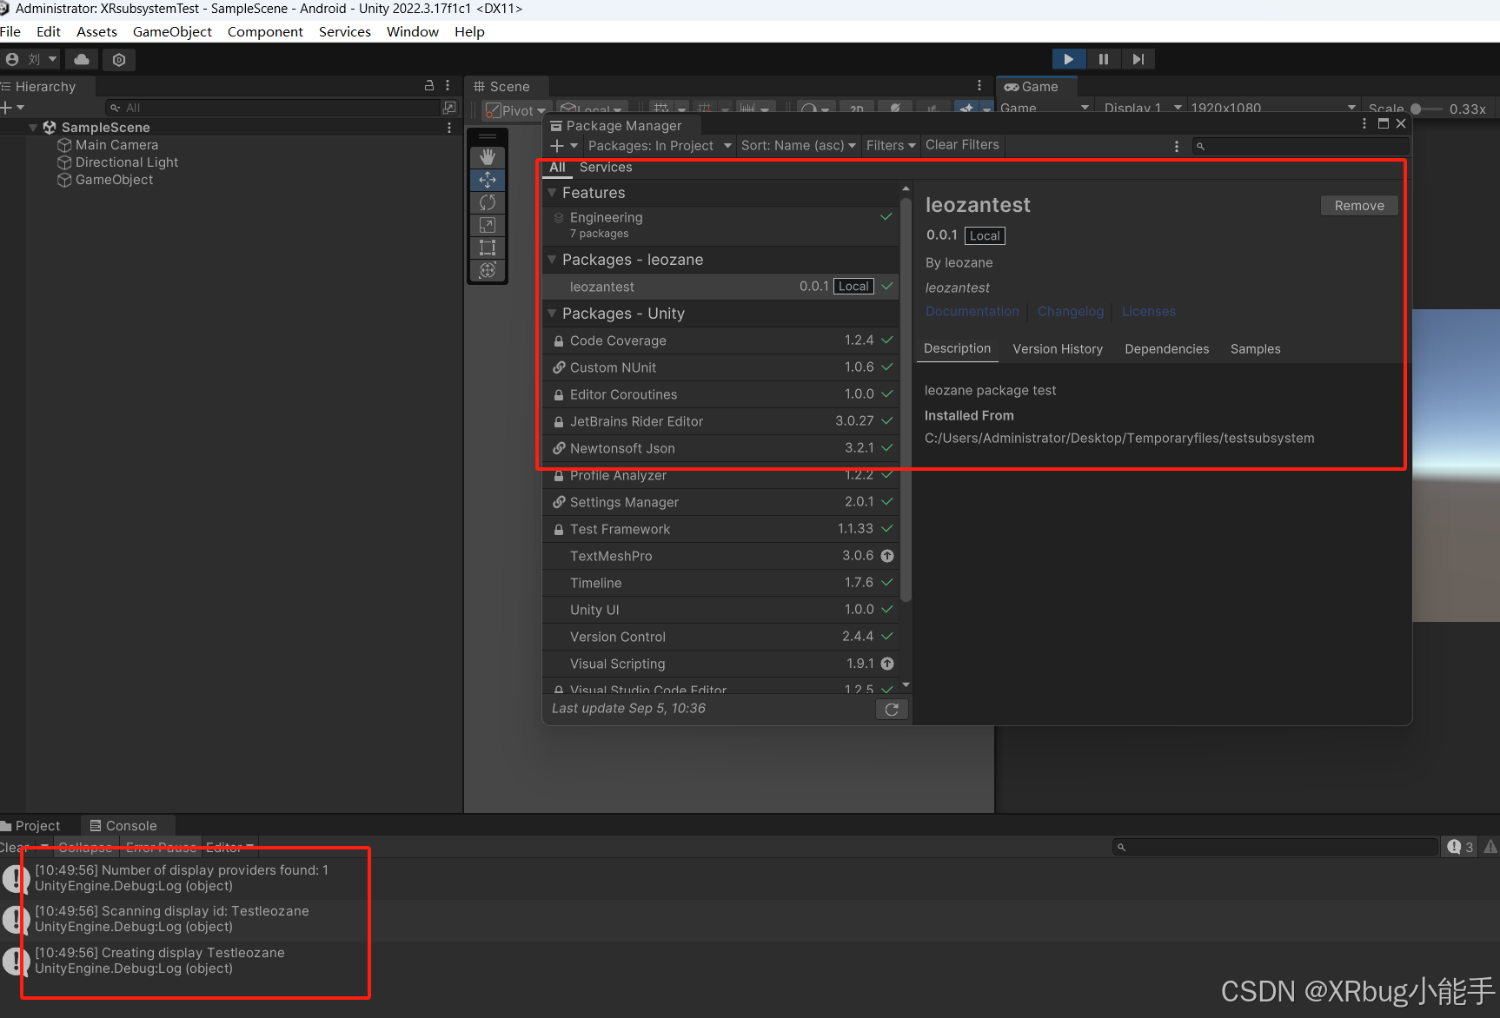The width and height of the screenshot is (1500, 1018).
Task: Open the Documentation link
Action: pos(972,311)
